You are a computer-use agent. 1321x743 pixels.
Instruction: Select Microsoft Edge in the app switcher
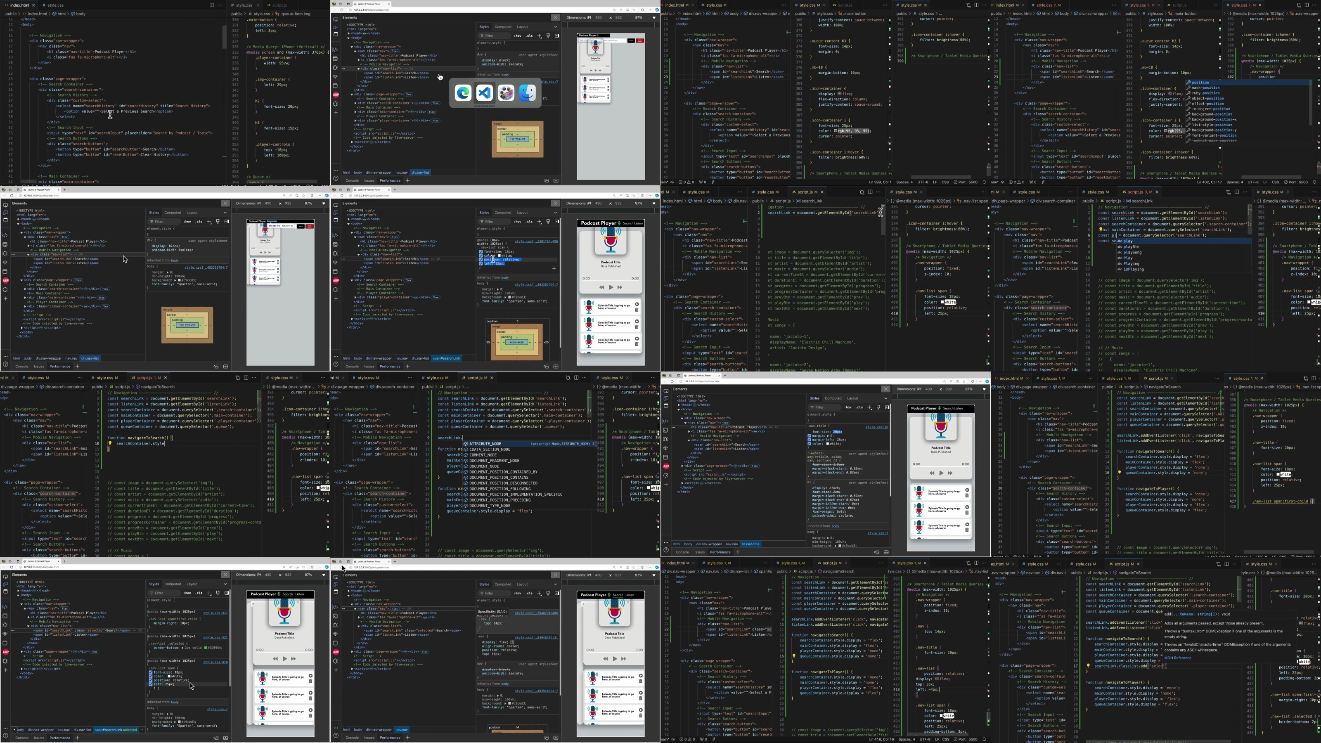coord(462,93)
